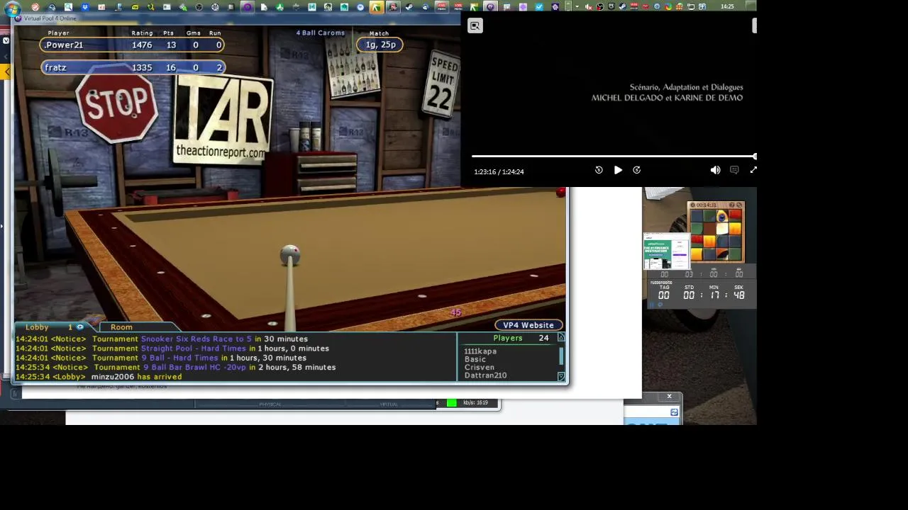908x510 pixels.
Task: Open visual search icon in video corner
Action: [475, 26]
